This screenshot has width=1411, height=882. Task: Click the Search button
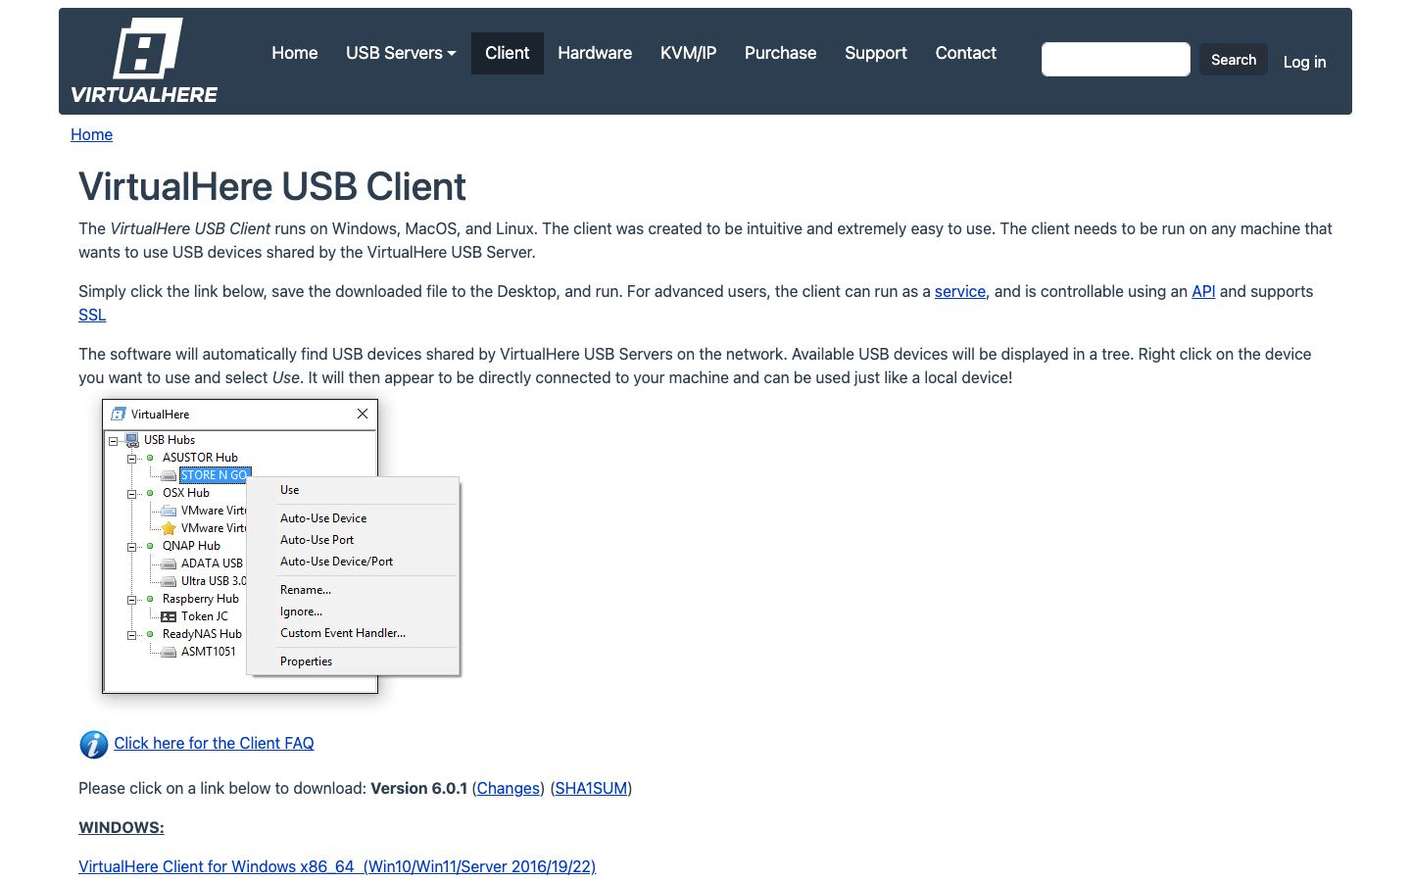pos(1234,60)
